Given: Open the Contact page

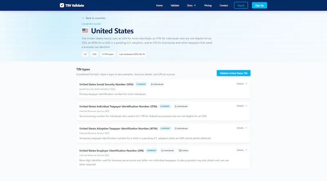Looking at the screenshot, I should click(224, 5).
